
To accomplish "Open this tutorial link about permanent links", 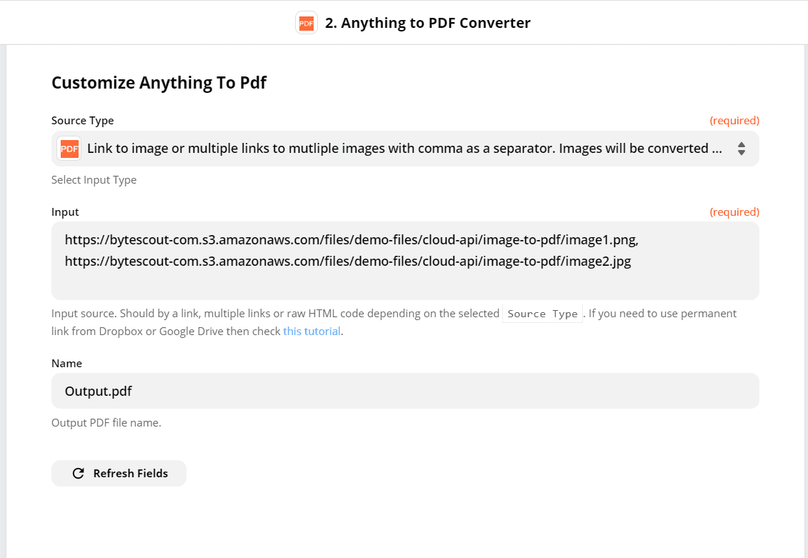I will click(311, 331).
